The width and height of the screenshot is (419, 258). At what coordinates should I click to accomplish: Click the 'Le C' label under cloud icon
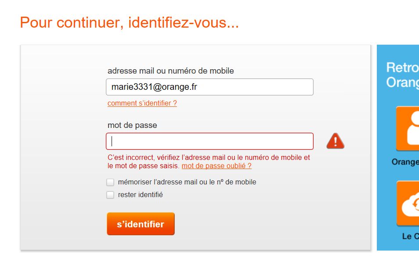(410, 236)
